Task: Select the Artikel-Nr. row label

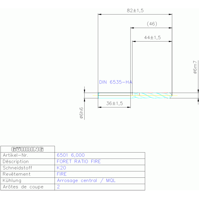Action: coord(15,155)
